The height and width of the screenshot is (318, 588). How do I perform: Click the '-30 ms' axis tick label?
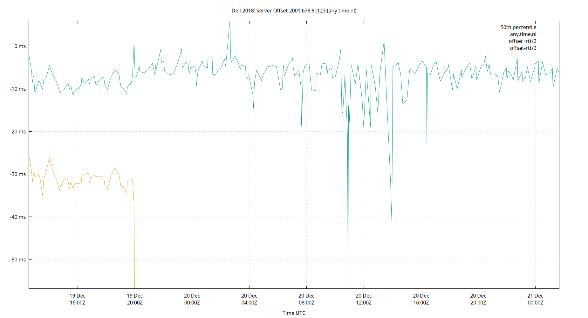pos(17,174)
